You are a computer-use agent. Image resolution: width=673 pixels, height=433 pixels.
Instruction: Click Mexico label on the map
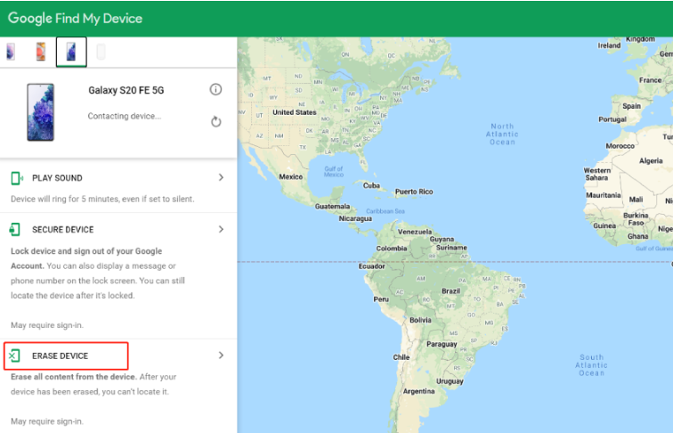pos(290,176)
